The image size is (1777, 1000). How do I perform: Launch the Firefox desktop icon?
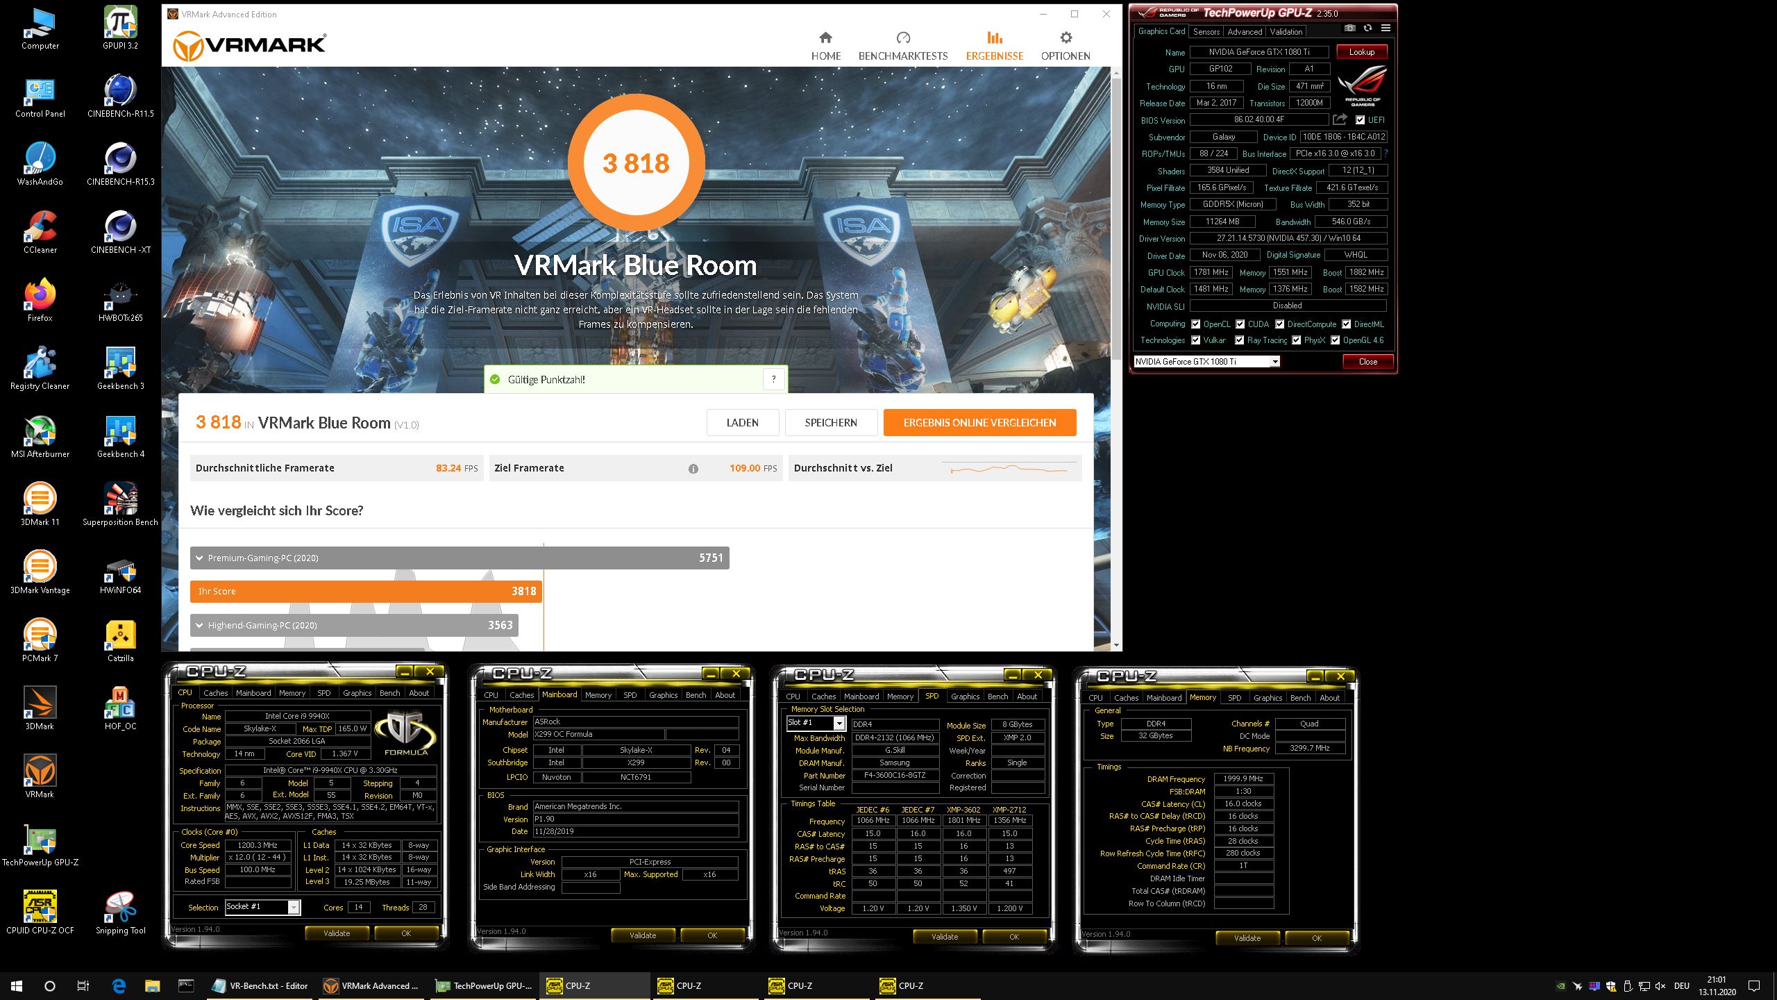click(x=40, y=300)
